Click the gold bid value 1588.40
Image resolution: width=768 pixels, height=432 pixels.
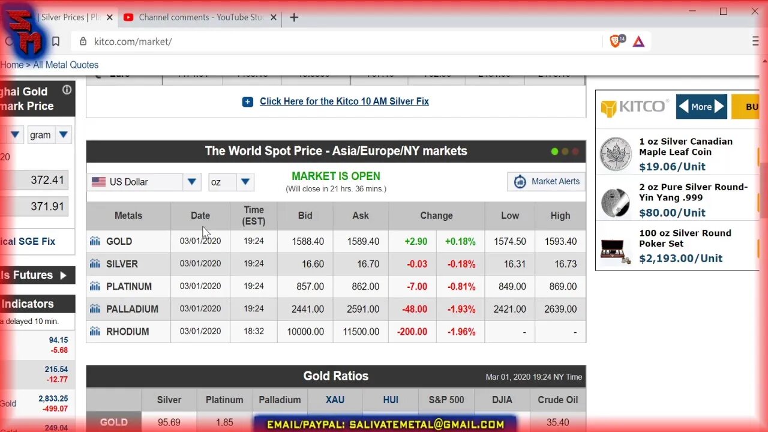[x=308, y=241]
